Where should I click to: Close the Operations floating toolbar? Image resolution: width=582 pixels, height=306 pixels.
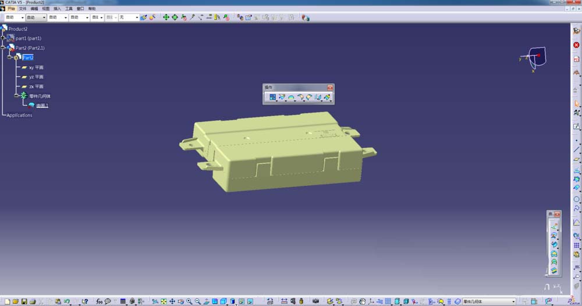tap(330, 88)
